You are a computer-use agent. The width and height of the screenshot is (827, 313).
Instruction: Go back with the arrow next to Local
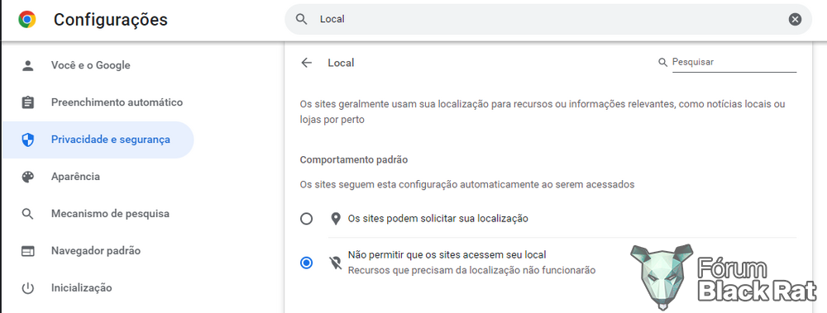pyautogui.click(x=307, y=63)
